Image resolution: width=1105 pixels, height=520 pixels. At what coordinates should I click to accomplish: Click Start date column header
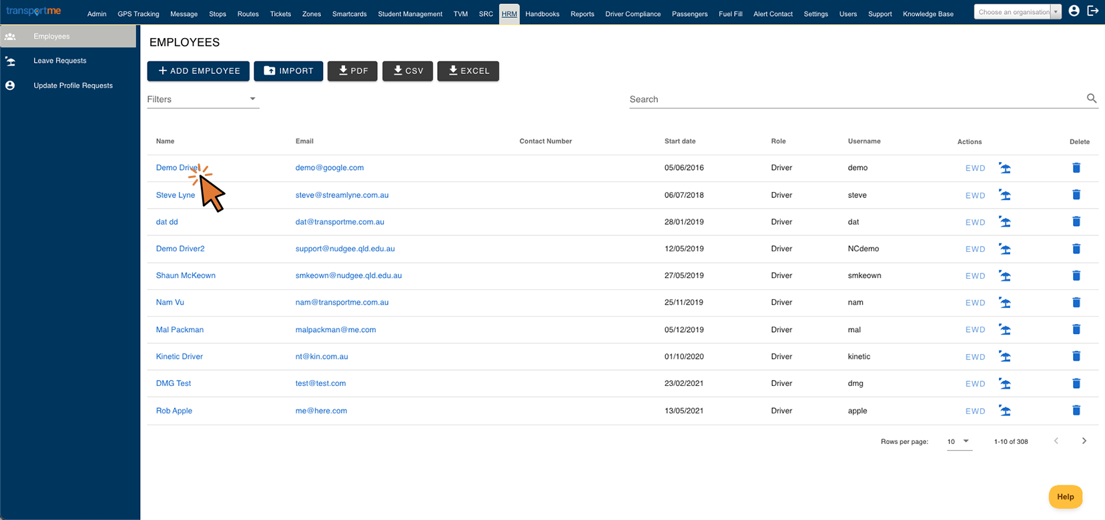680,141
